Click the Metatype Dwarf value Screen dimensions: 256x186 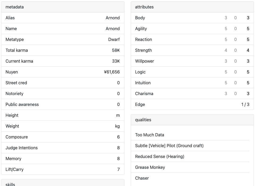point(114,39)
